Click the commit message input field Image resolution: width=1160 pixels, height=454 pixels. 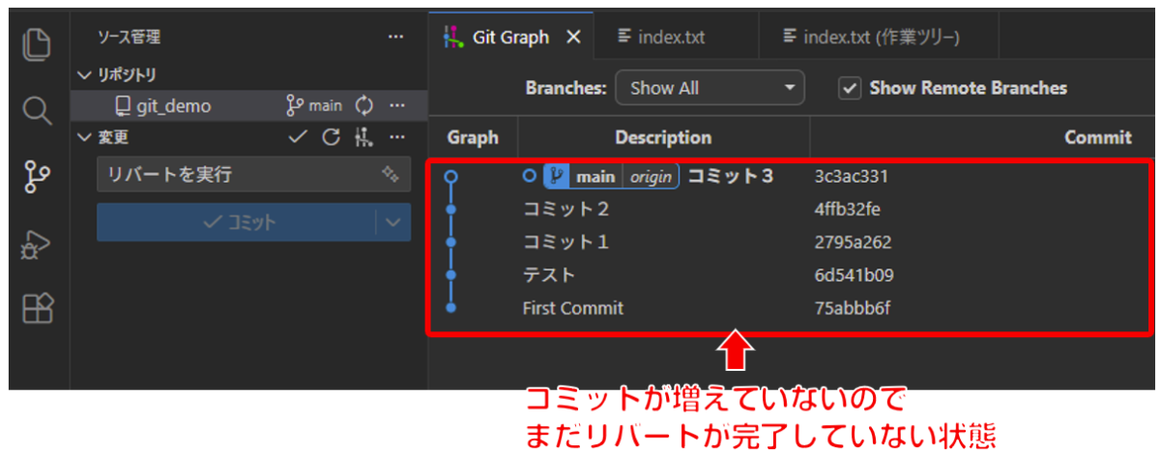pos(232,175)
